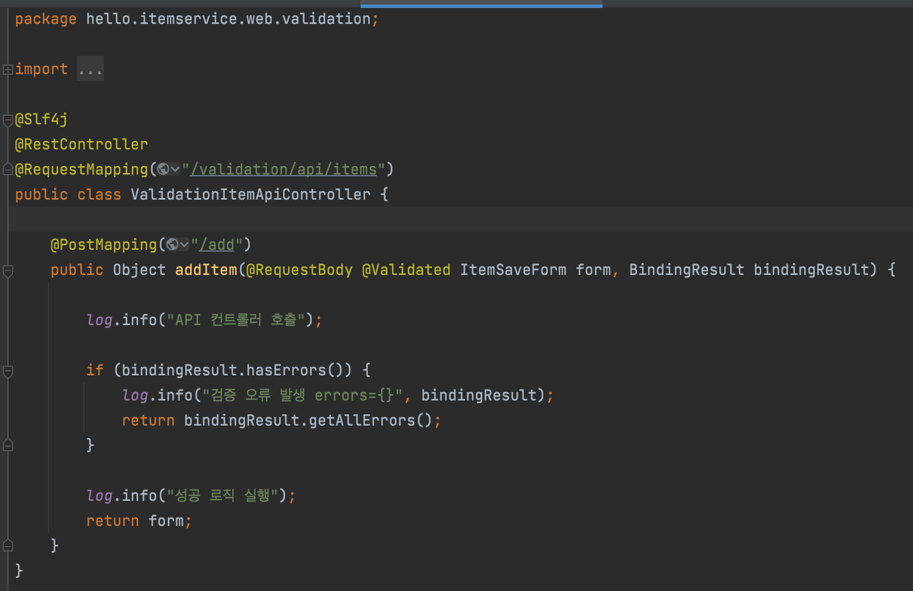Screen dimensions: 913x591
Task: Collapse the addItem method fold marker
Action: 8,270
